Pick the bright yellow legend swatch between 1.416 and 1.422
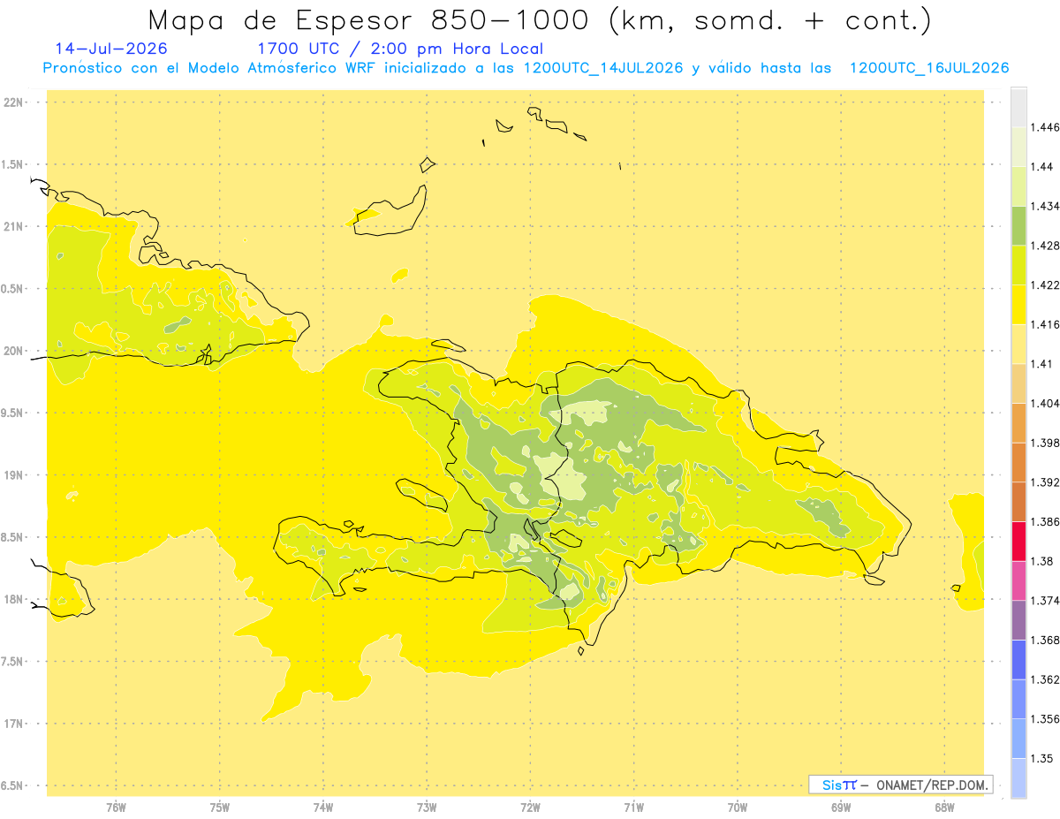1060x819 pixels. (x=1018, y=305)
